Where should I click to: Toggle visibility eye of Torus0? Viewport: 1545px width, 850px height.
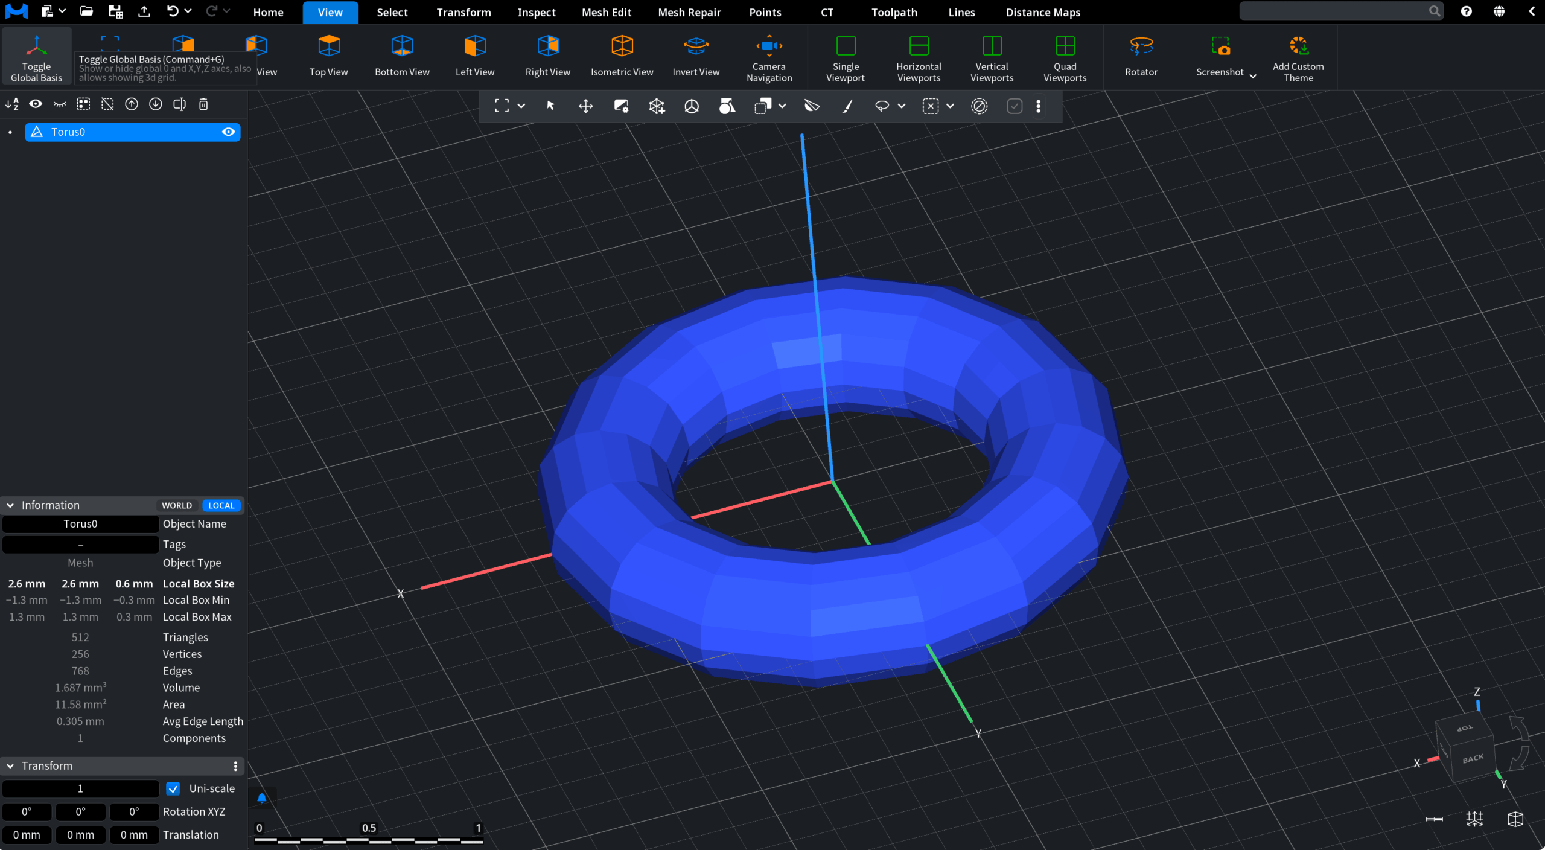228,132
